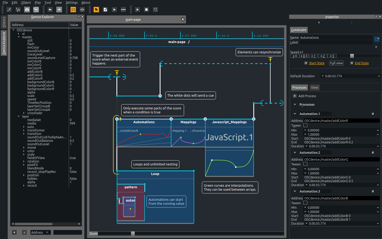Image resolution: width=382 pixels, height=239 pixels.
Task: Adjust the Speed slider
Action: (352, 56)
